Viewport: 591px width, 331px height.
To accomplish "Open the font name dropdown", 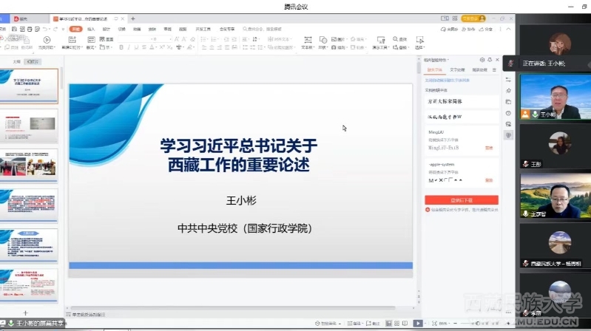I will point(135,38).
